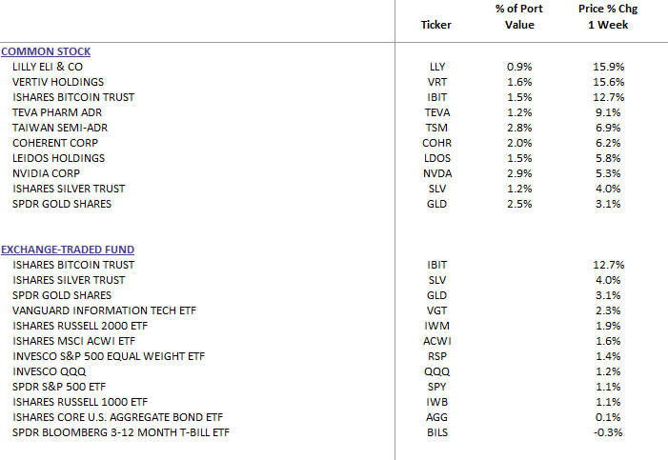Click the NVDA ticker cell
The height and width of the screenshot is (460, 668).
pyautogui.click(x=437, y=173)
